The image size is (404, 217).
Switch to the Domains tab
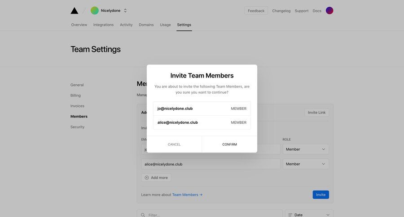[x=146, y=25]
